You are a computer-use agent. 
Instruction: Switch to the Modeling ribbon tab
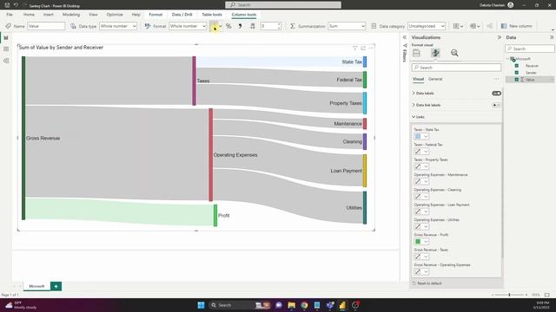71,15
